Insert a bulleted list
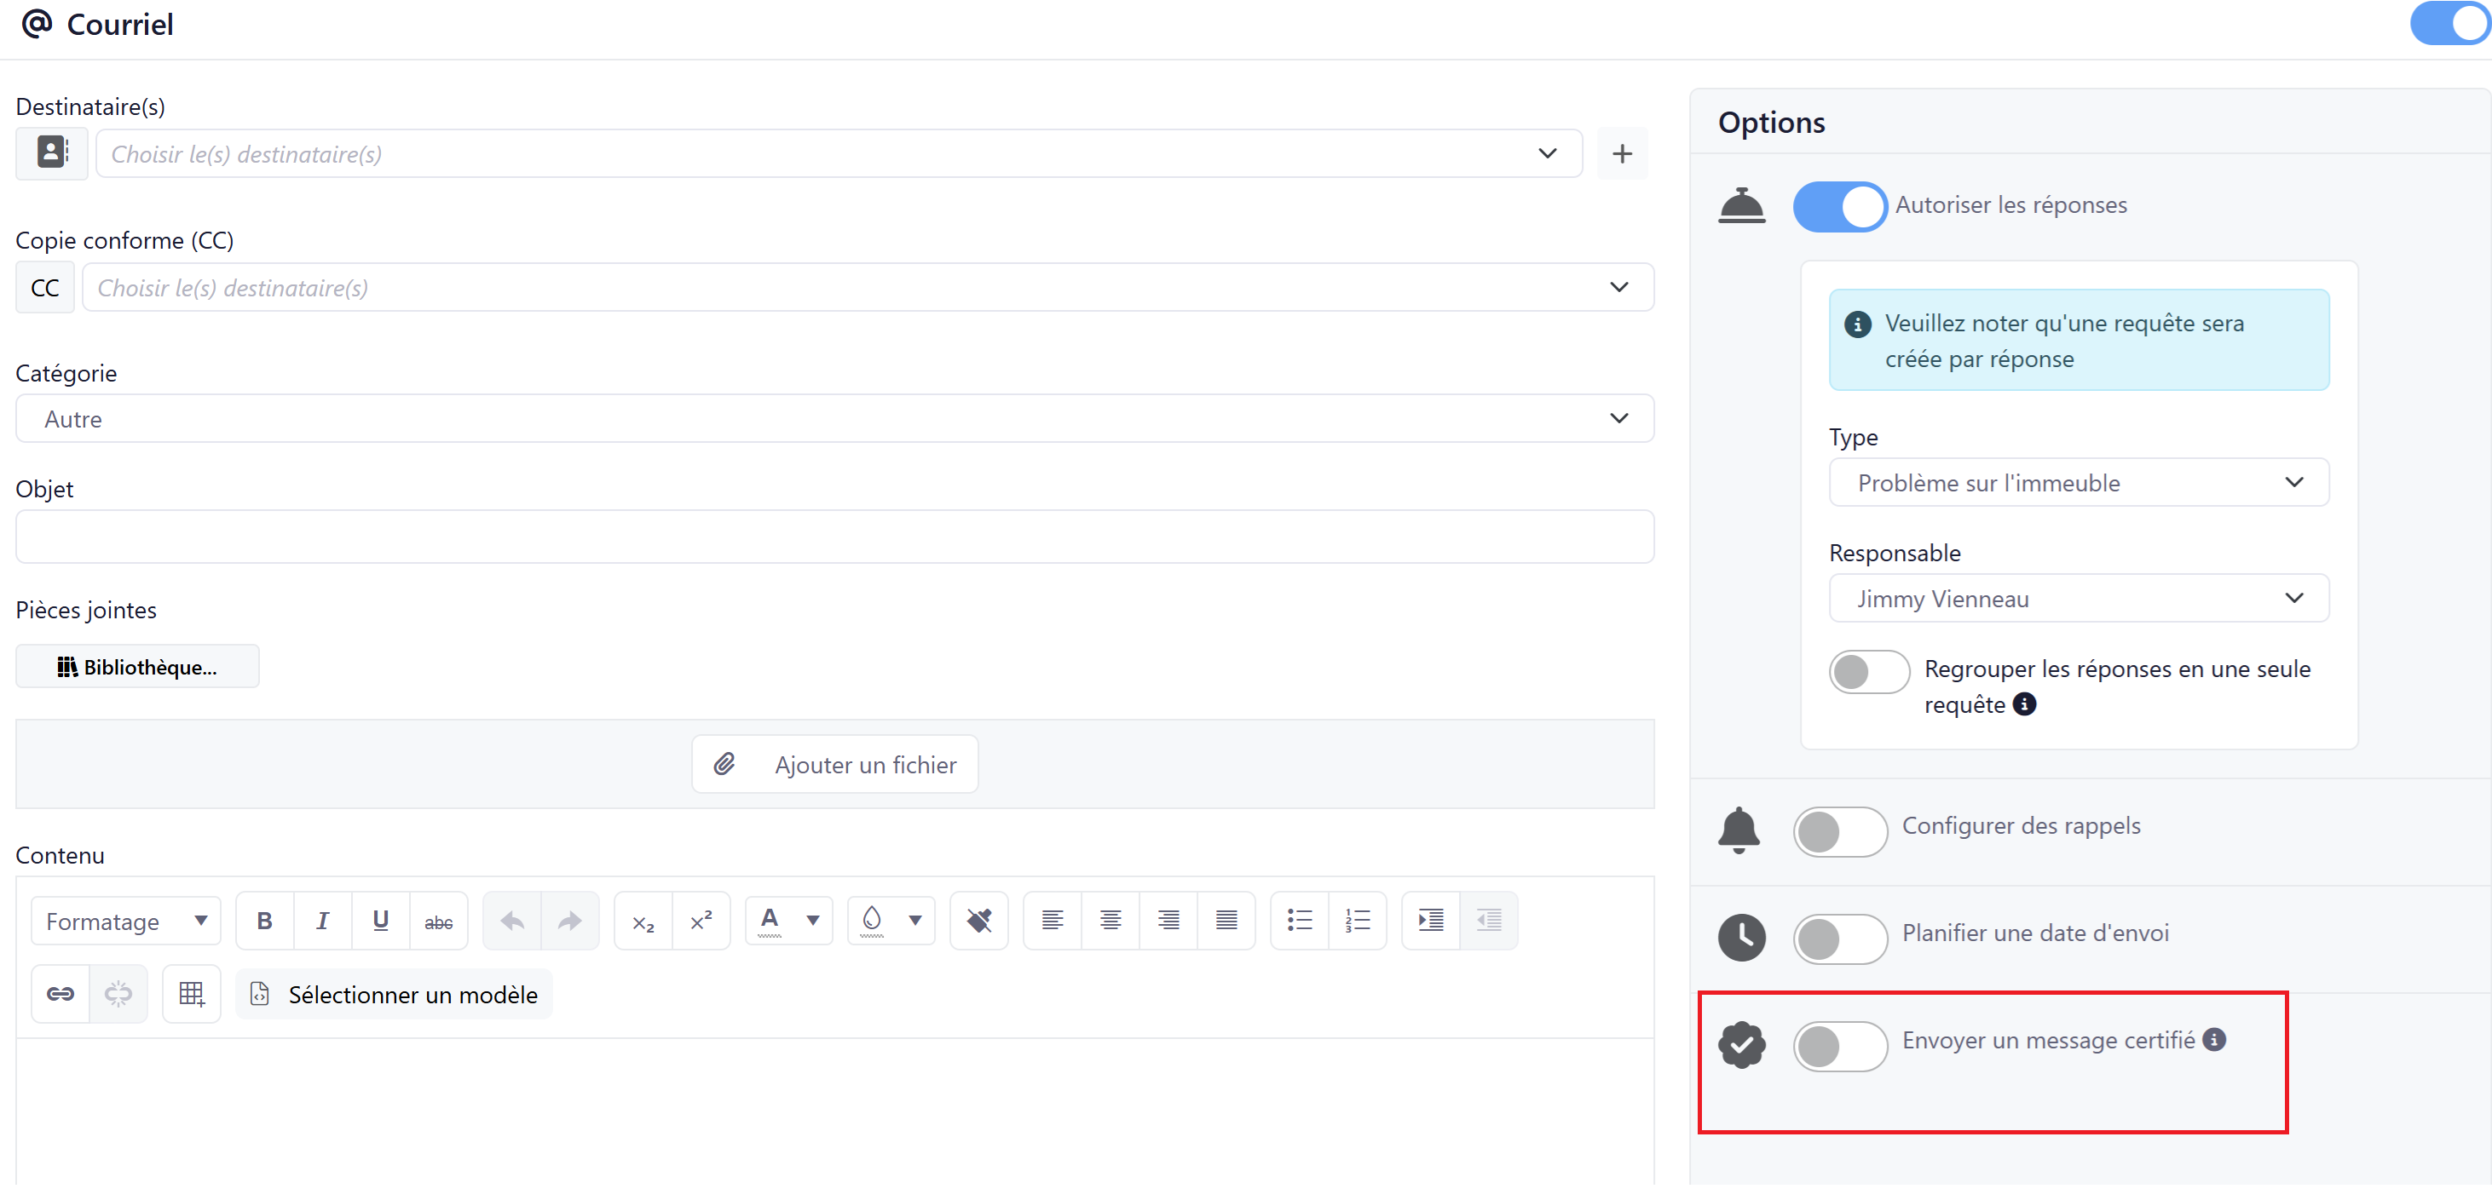This screenshot has width=2492, height=1200. 1299,920
